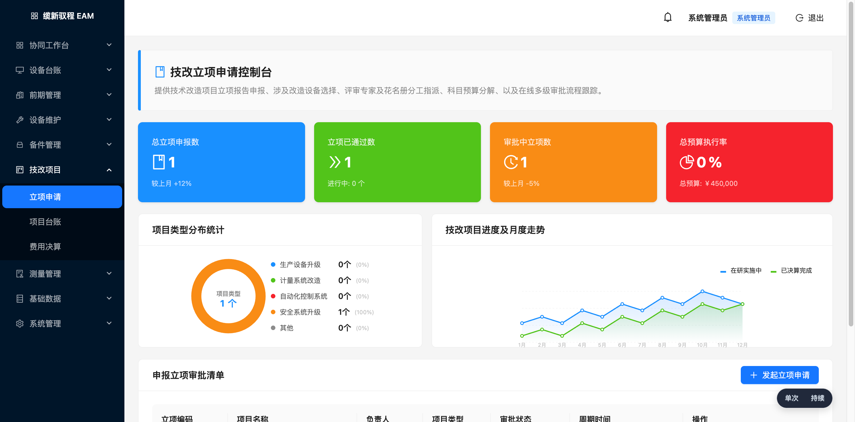Click the page title bookmark icon
The width and height of the screenshot is (855, 422).
160,72
